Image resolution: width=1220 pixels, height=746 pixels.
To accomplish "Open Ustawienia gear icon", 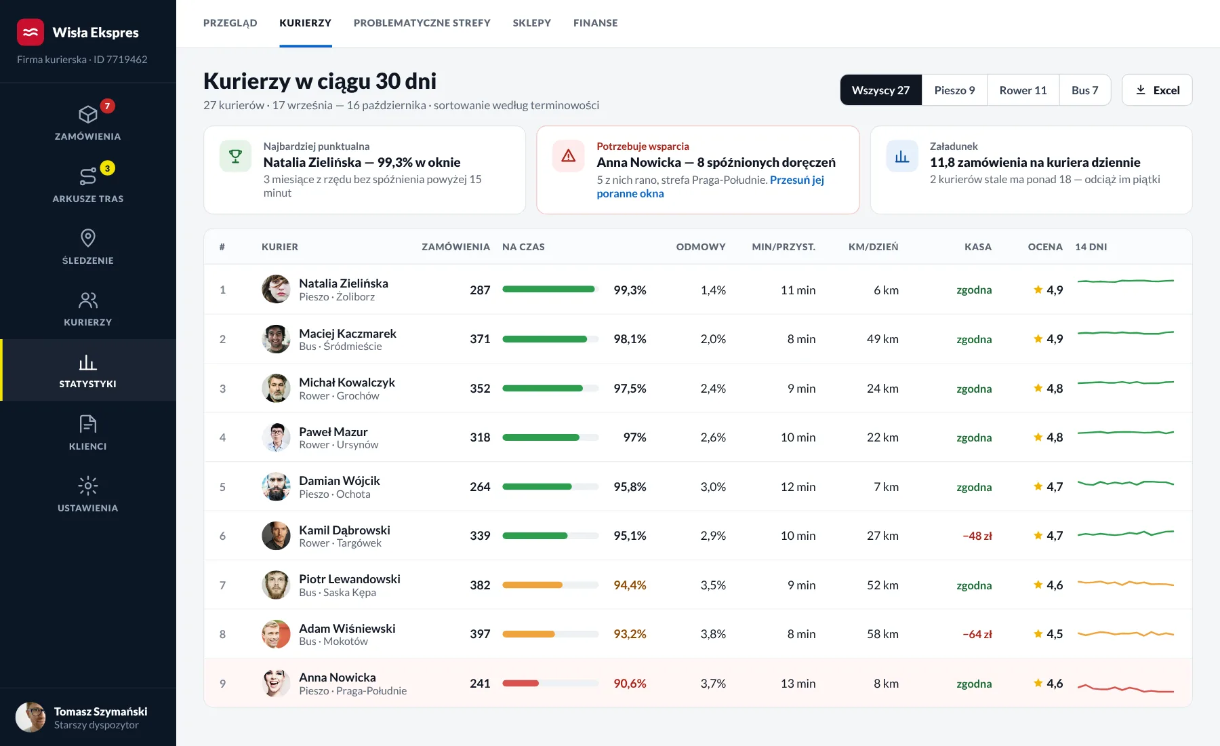I will point(88,486).
